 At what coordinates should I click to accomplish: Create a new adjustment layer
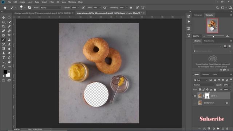pyautogui.click(x=214, y=128)
